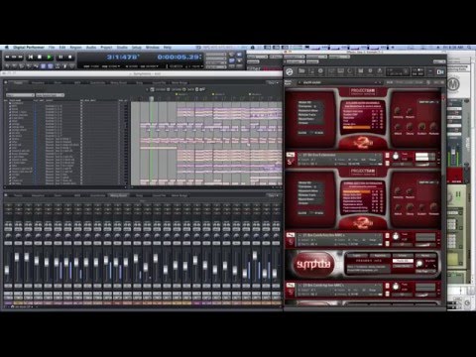
Task: Open the File menu
Action: 52,48
